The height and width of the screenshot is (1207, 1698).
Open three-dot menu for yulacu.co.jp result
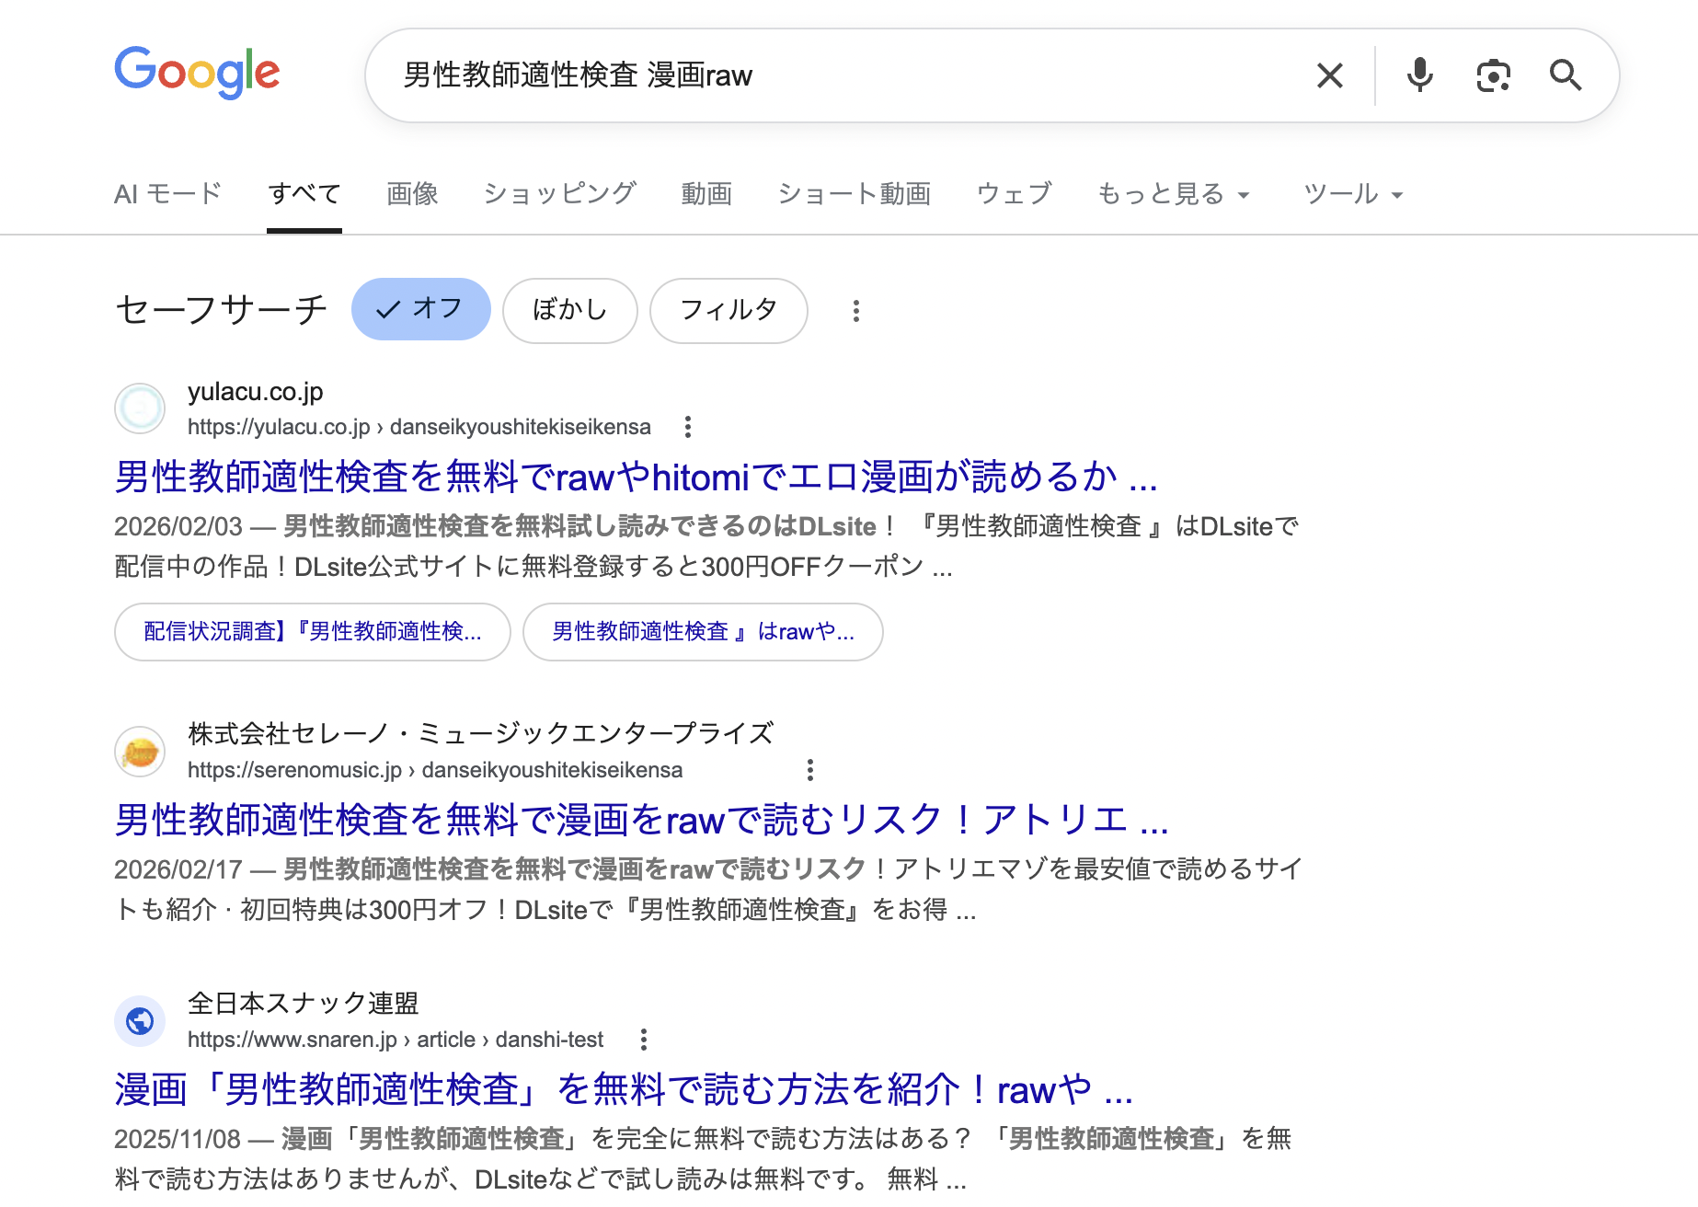pos(687,427)
